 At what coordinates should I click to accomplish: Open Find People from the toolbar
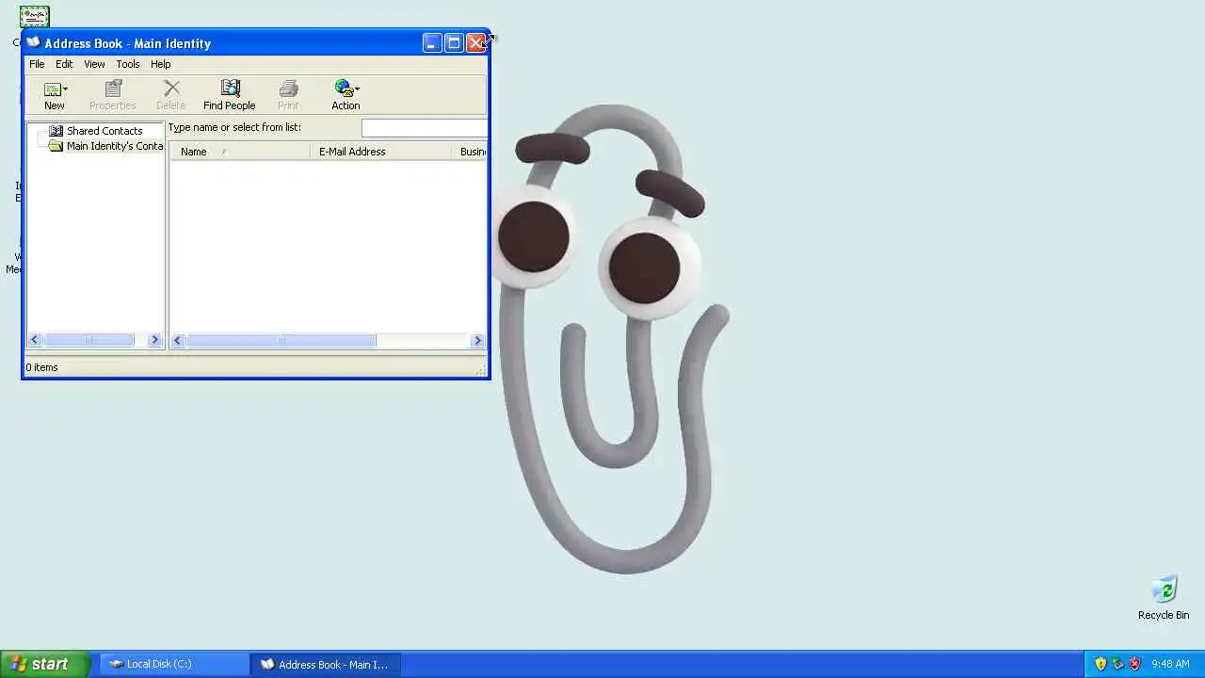[x=230, y=95]
